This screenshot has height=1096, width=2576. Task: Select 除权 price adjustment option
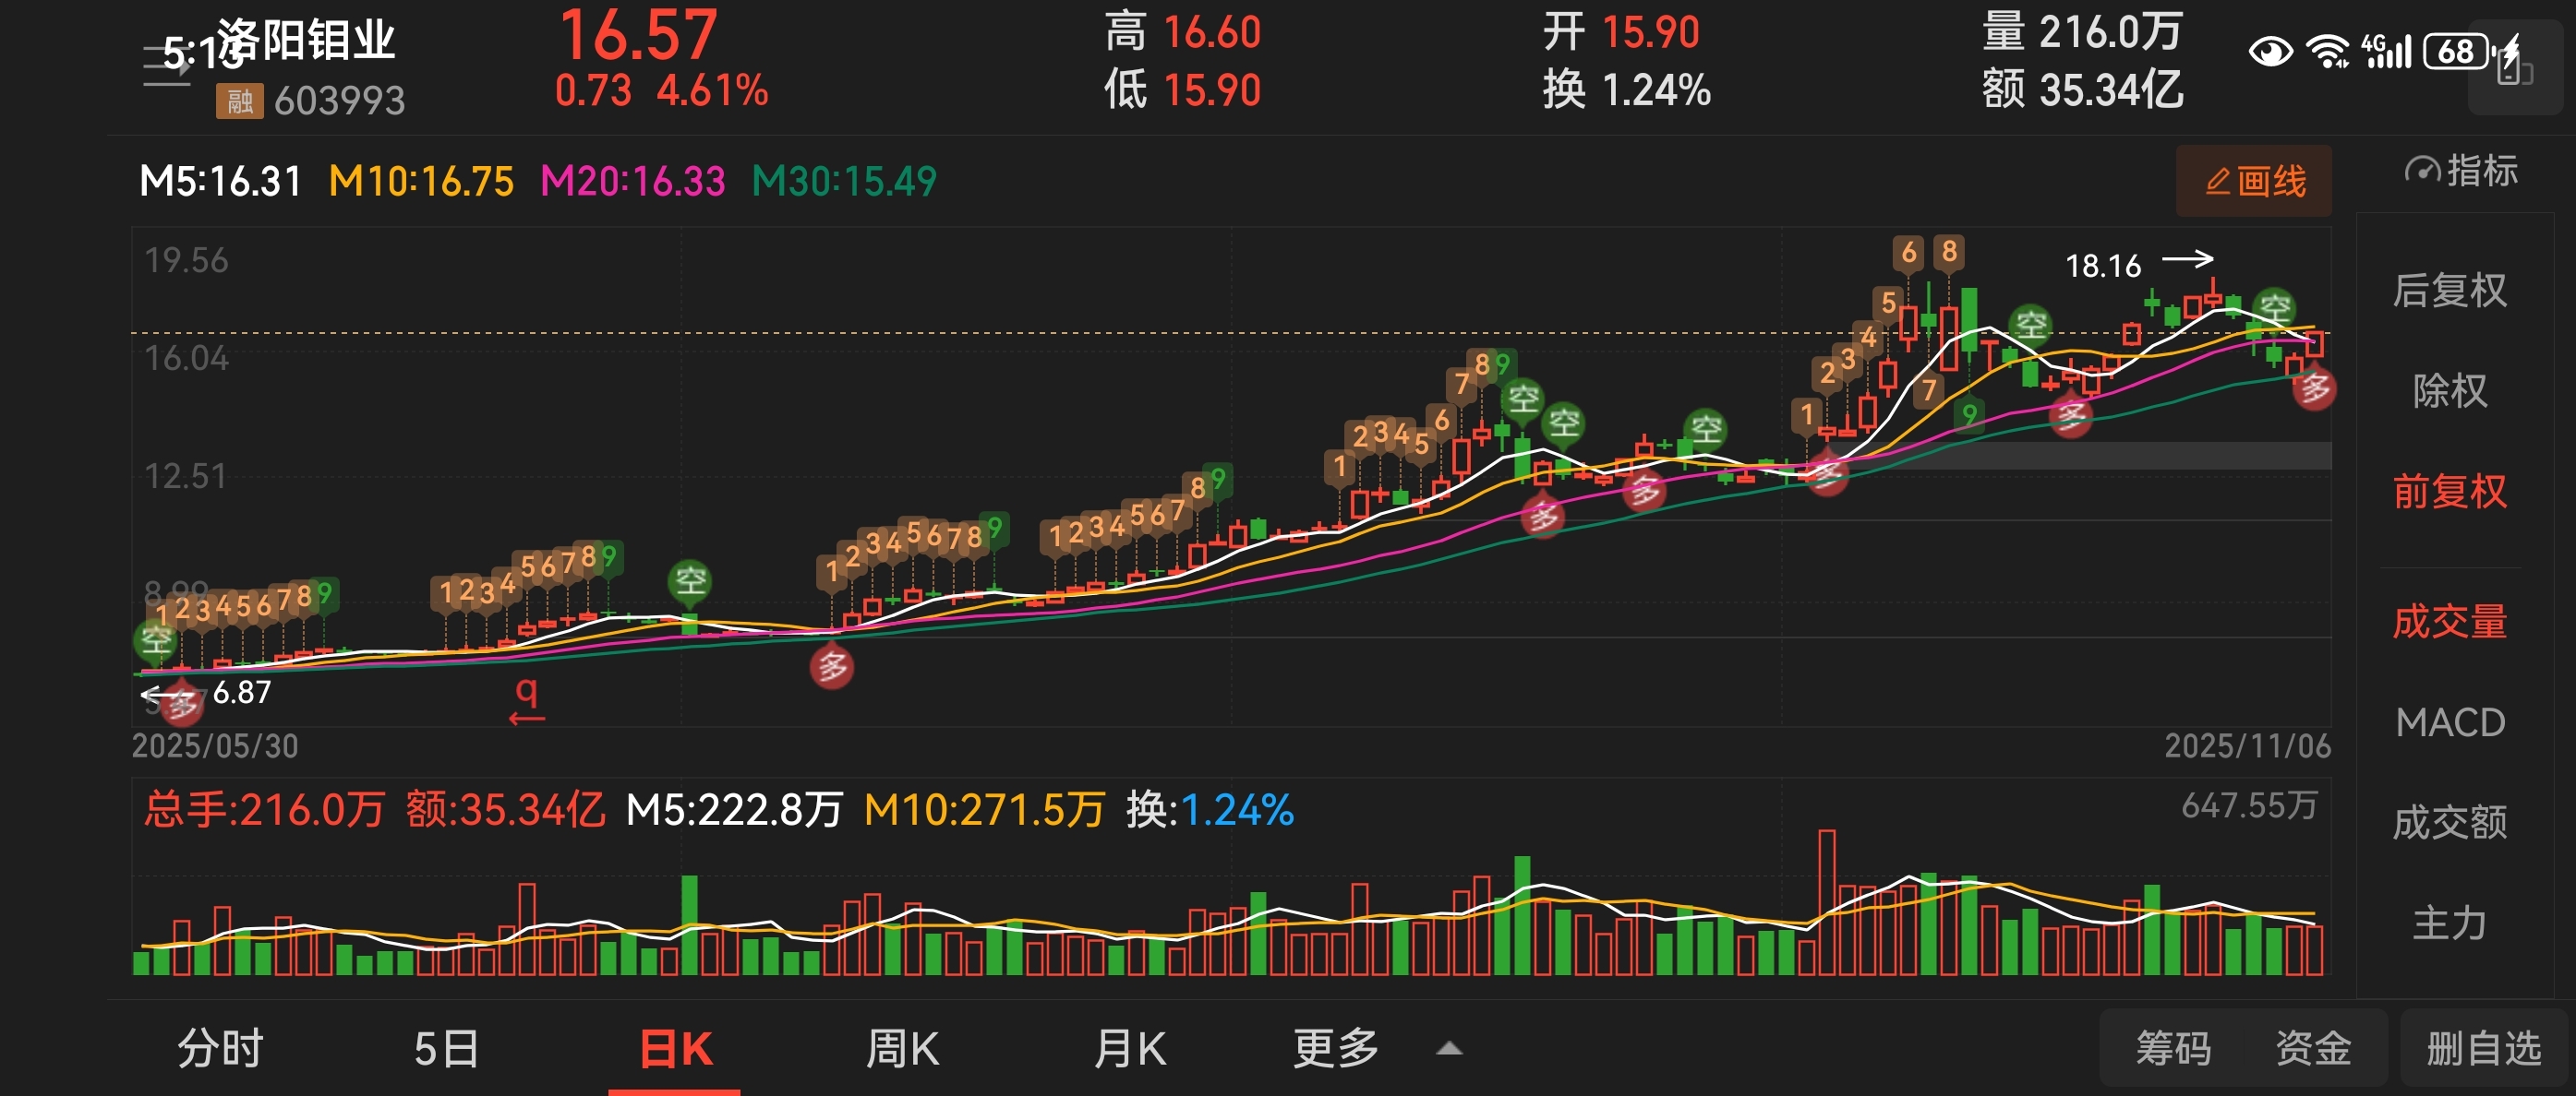point(2449,390)
